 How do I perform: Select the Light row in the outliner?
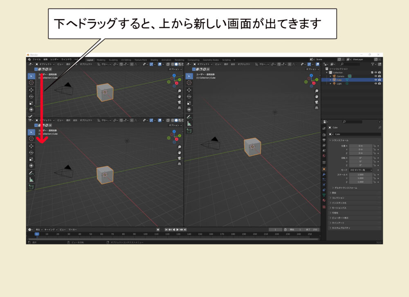[x=352, y=84]
